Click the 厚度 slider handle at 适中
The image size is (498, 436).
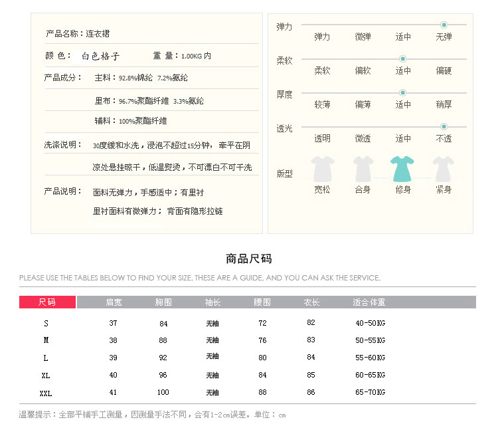point(403,92)
